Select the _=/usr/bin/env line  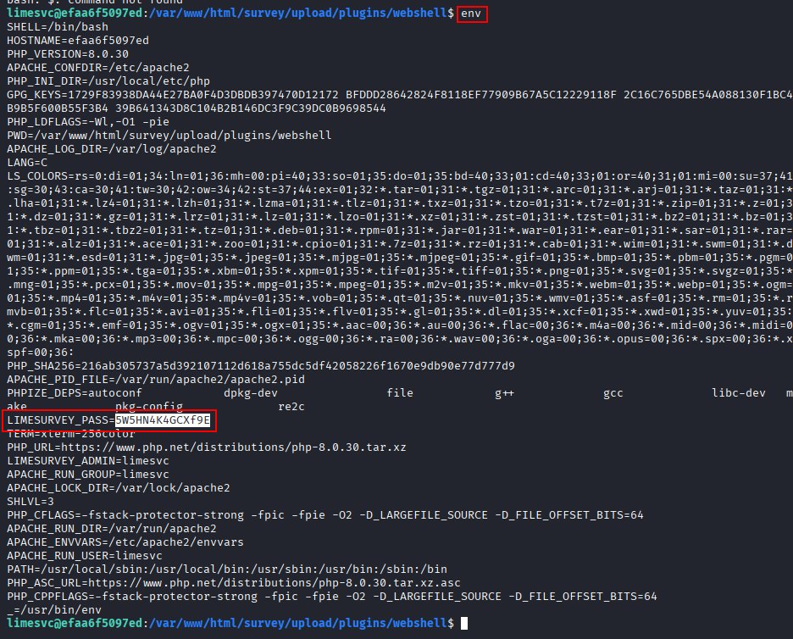(54, 610)
